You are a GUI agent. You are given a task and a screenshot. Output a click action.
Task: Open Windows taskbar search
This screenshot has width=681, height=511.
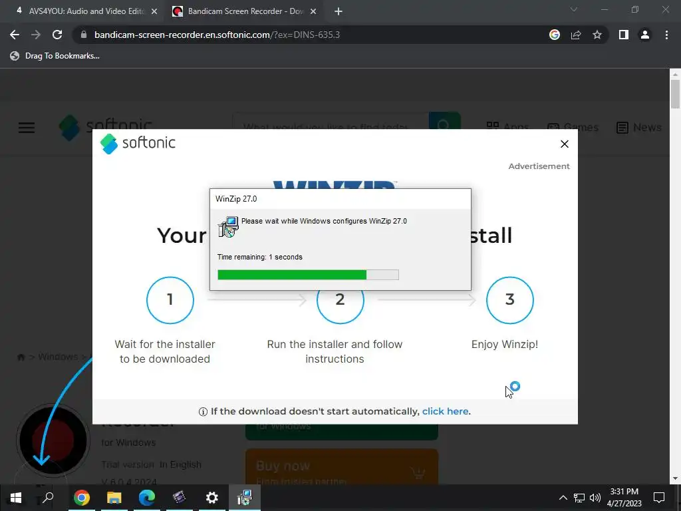pos(48,498)
